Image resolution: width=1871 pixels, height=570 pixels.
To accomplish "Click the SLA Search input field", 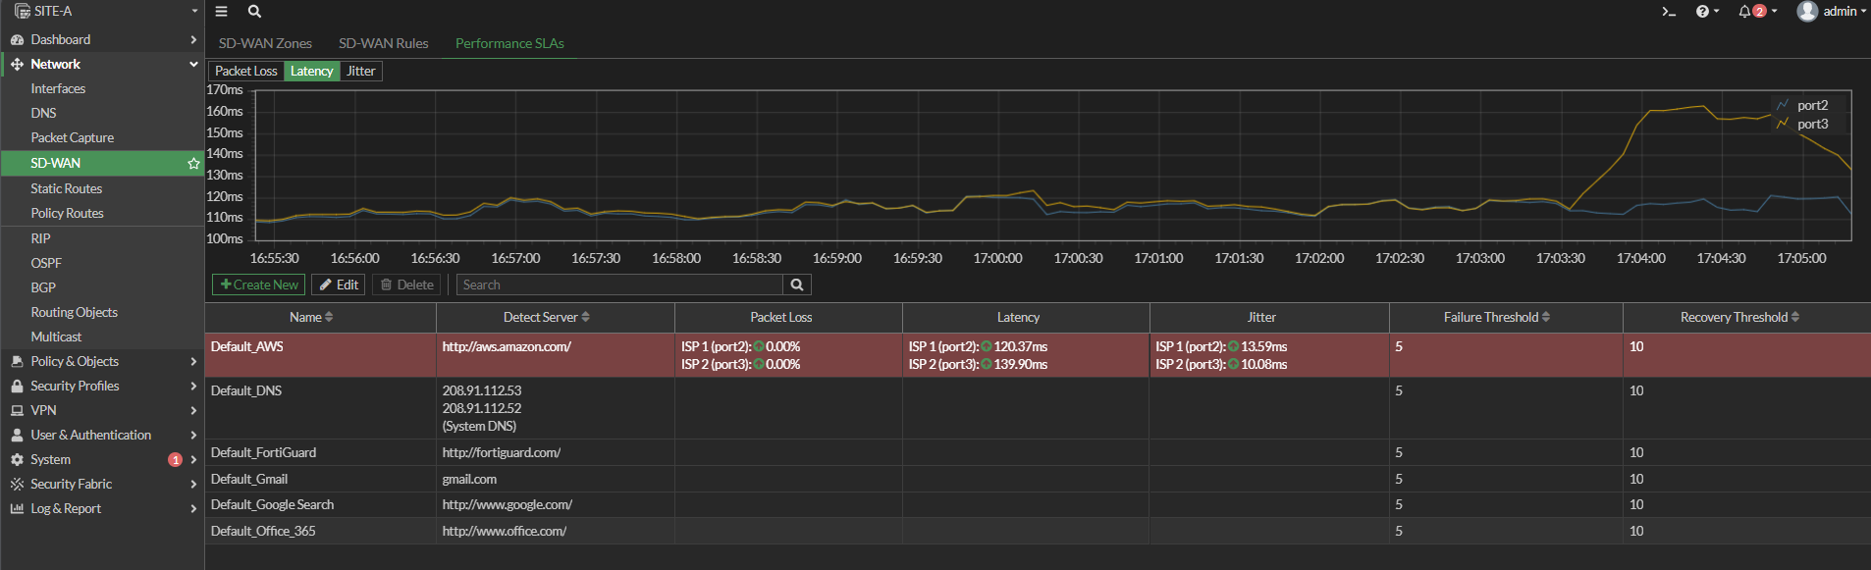I will tap(620, 285).
